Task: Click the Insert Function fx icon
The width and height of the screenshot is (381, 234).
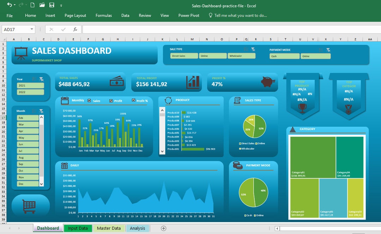Action: click(x=74, y=29)
